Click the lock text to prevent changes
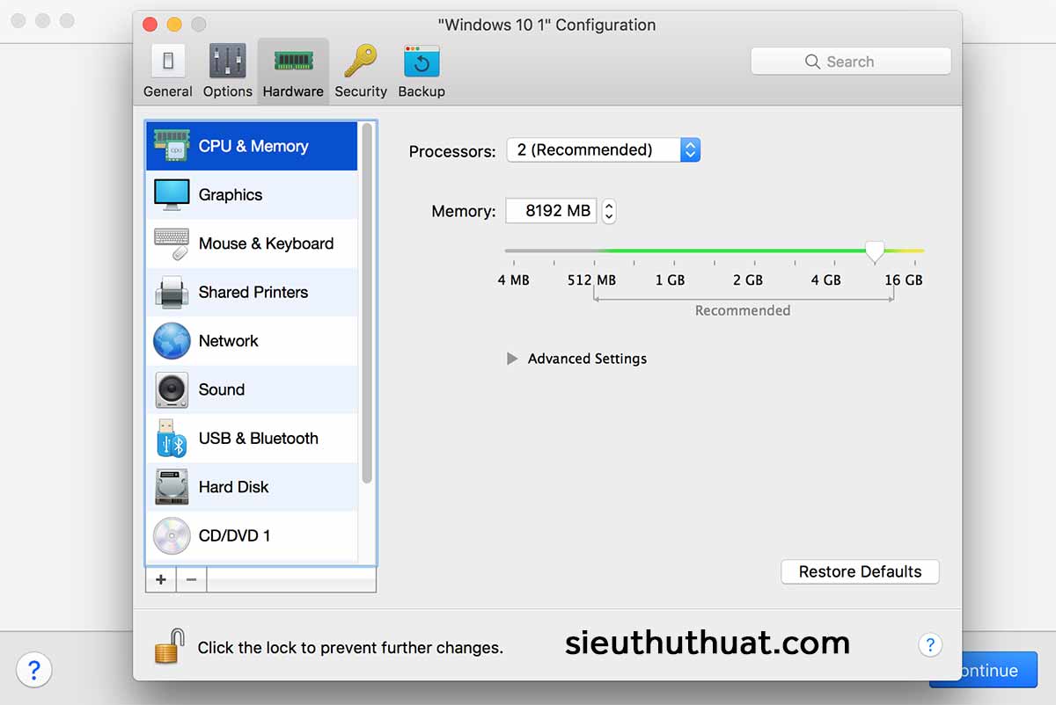 click(350, 648)
